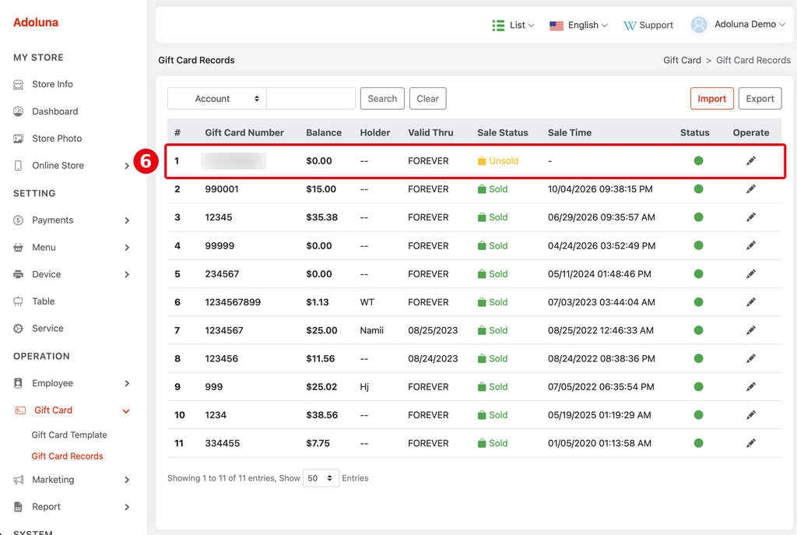Change the 50 entries per page selector

coord(321,478)
